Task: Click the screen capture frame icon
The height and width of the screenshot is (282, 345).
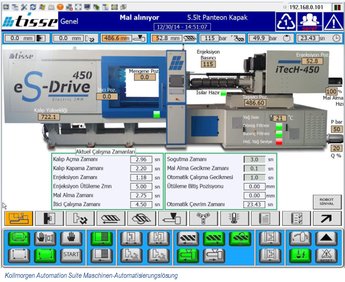Action: (x=115, y=7)
